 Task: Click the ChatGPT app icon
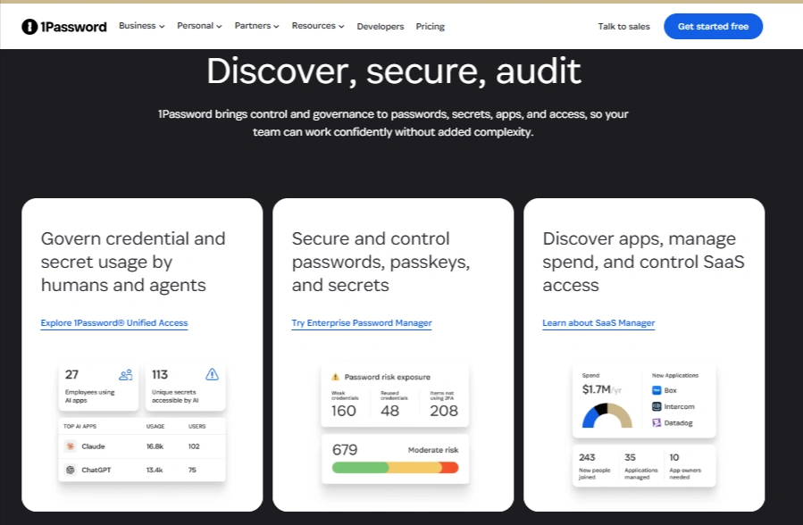click(71, 470)
